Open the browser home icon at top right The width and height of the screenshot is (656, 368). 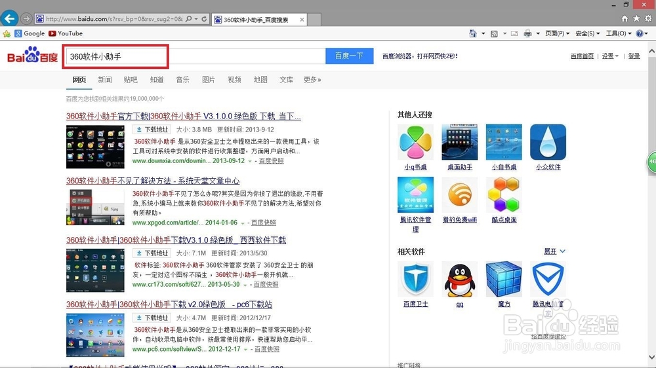(625, 18)
